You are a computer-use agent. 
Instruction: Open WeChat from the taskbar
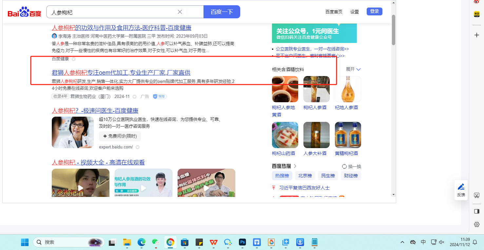(x=156, y=242)
